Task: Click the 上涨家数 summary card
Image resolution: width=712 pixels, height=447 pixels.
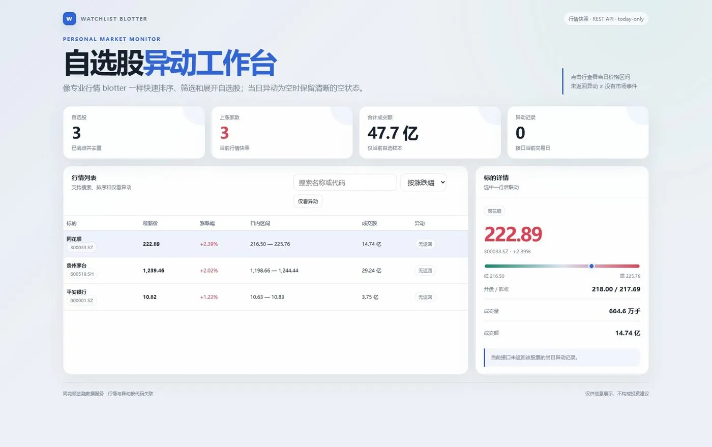Action: (x=282, y=132)
